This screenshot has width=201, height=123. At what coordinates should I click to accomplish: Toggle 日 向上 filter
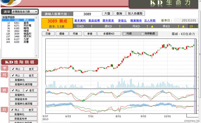pos(16,110)
